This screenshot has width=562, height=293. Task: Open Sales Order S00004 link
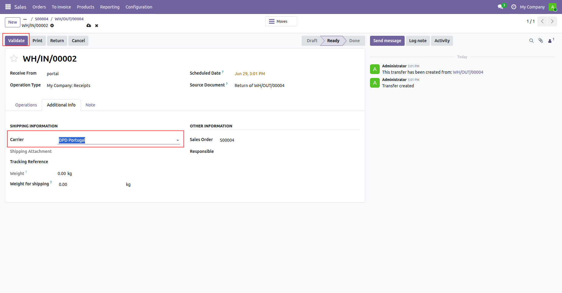pyautogui.click(x=227, y=140)
